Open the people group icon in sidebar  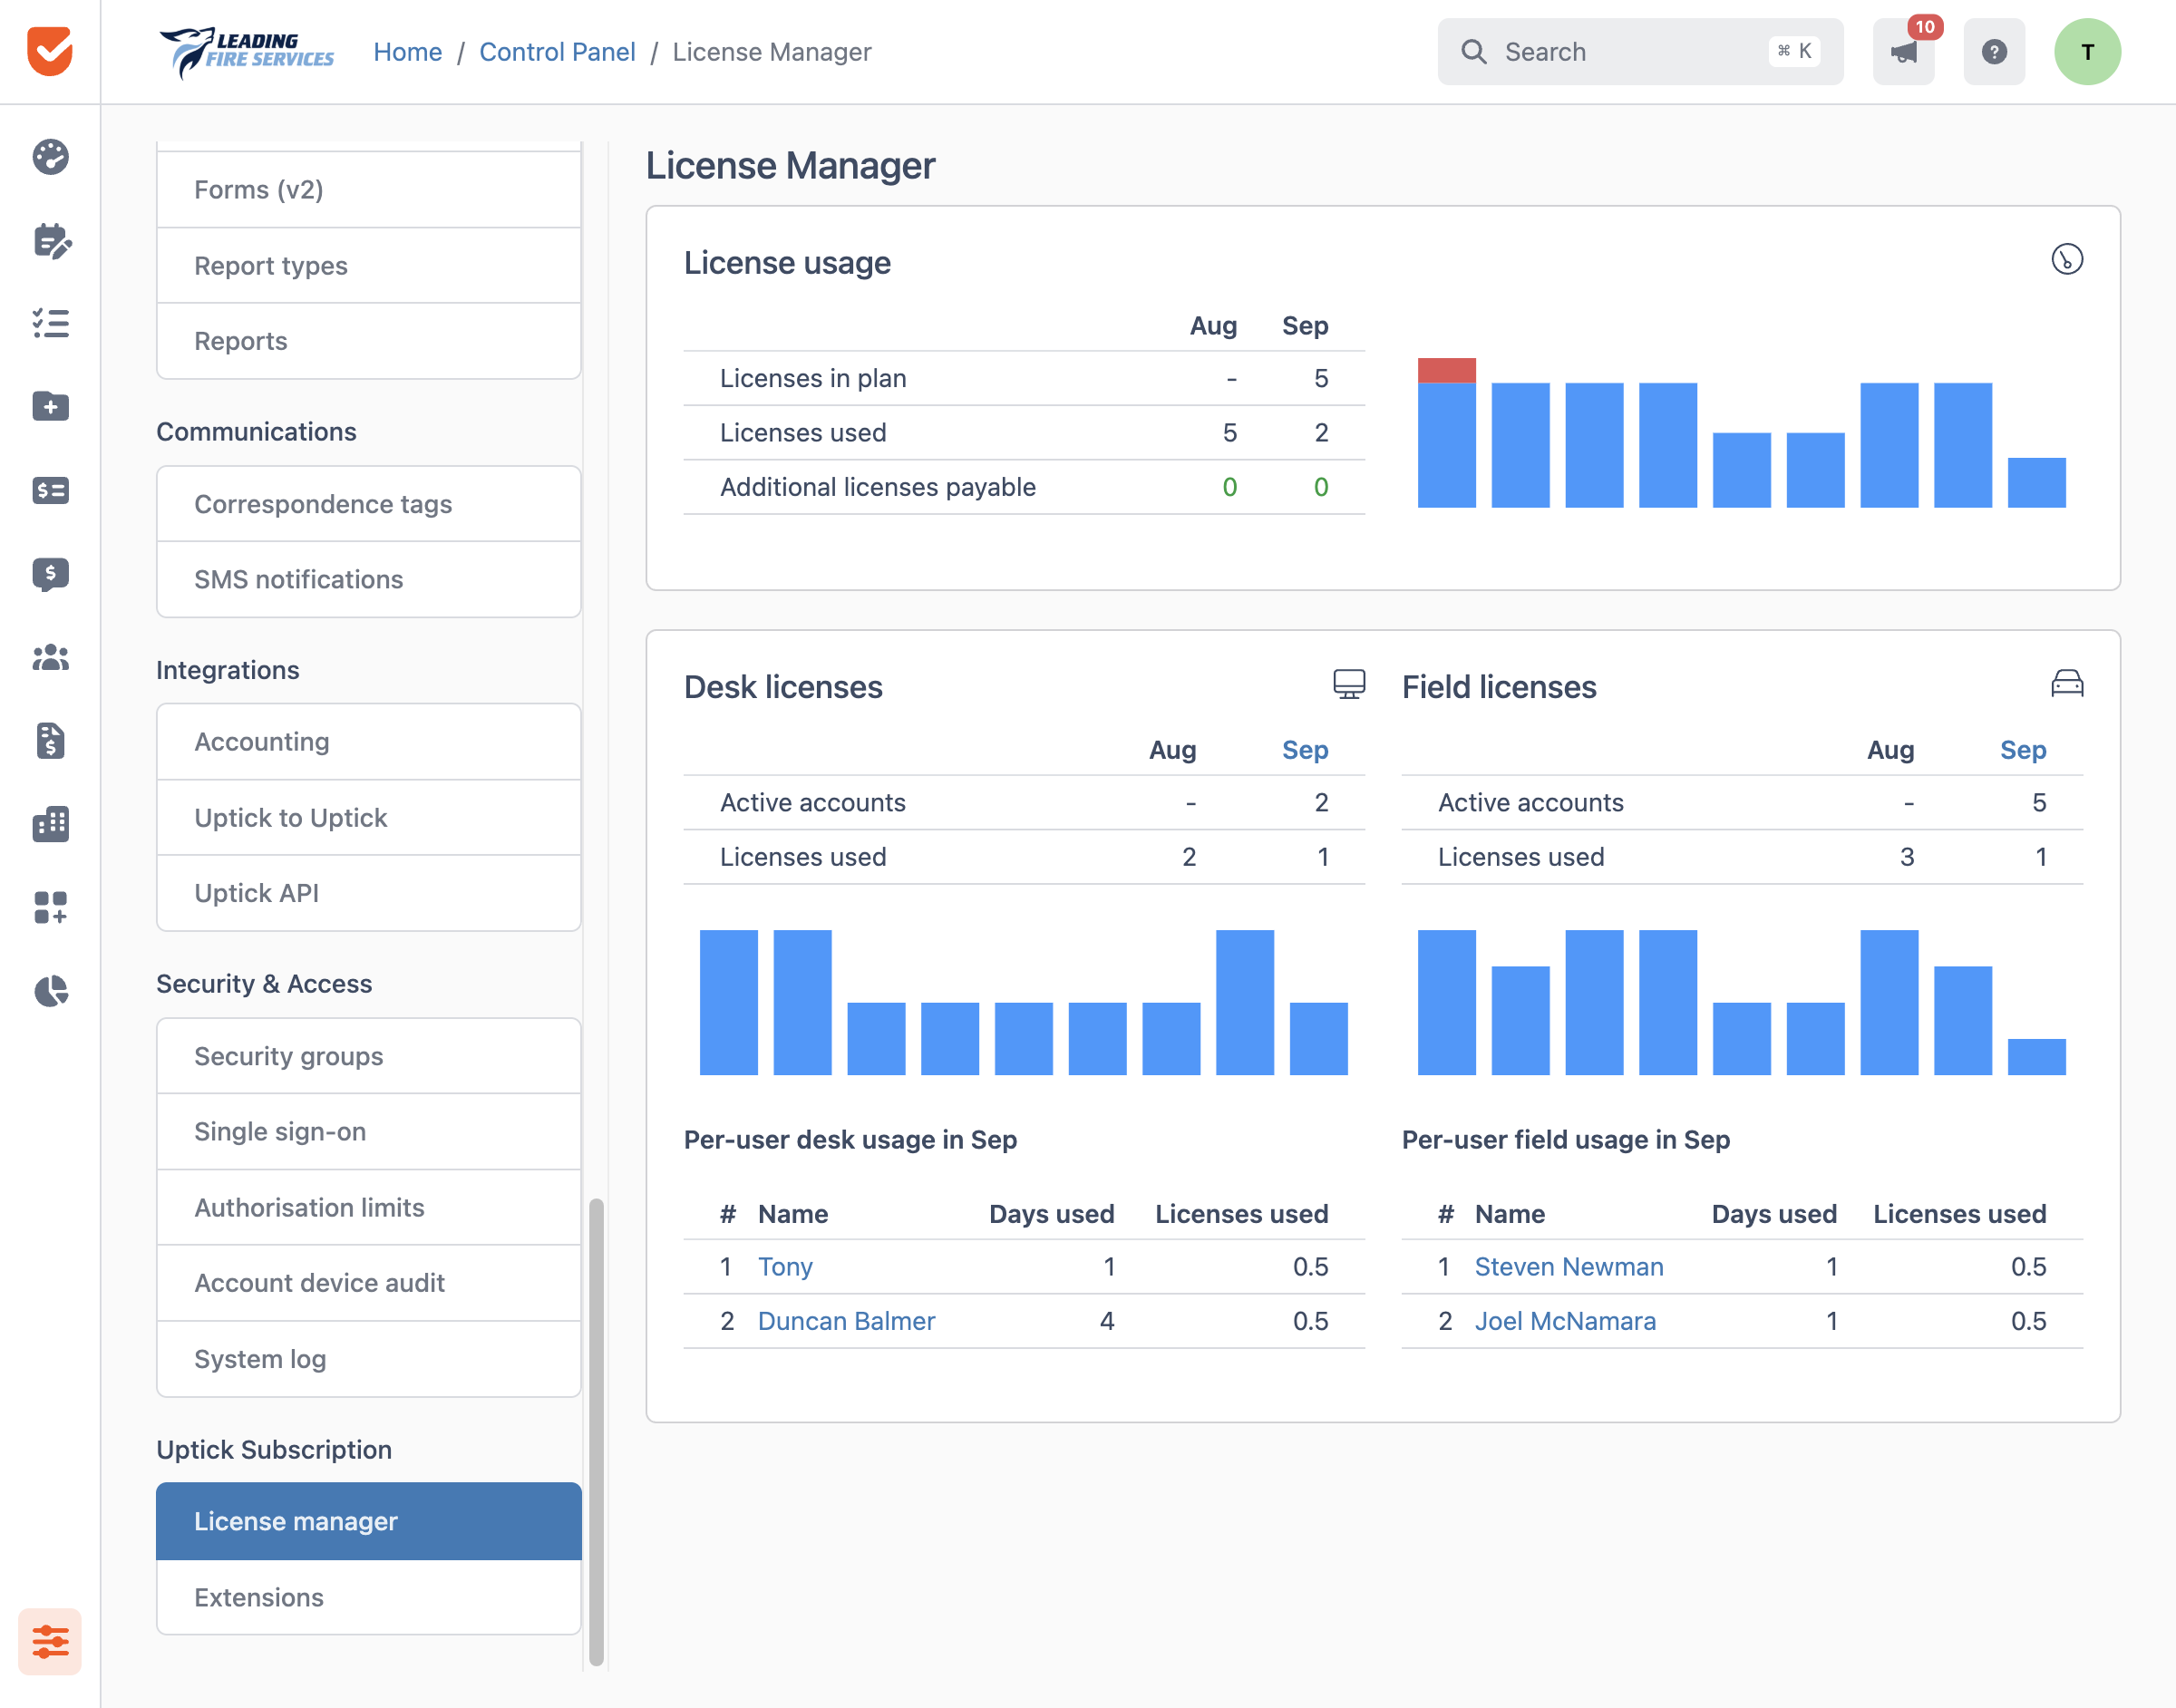[x=50, y=657]
